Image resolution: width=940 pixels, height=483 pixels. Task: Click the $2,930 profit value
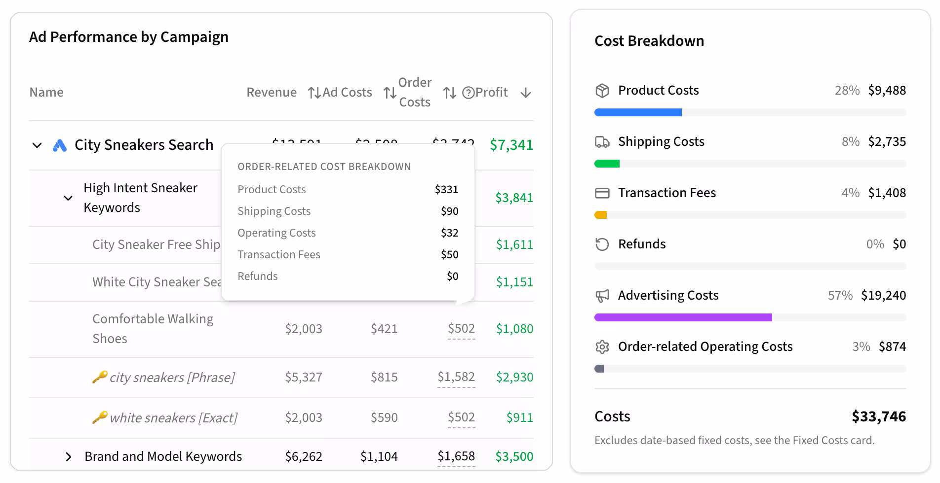tap(514, 377)
